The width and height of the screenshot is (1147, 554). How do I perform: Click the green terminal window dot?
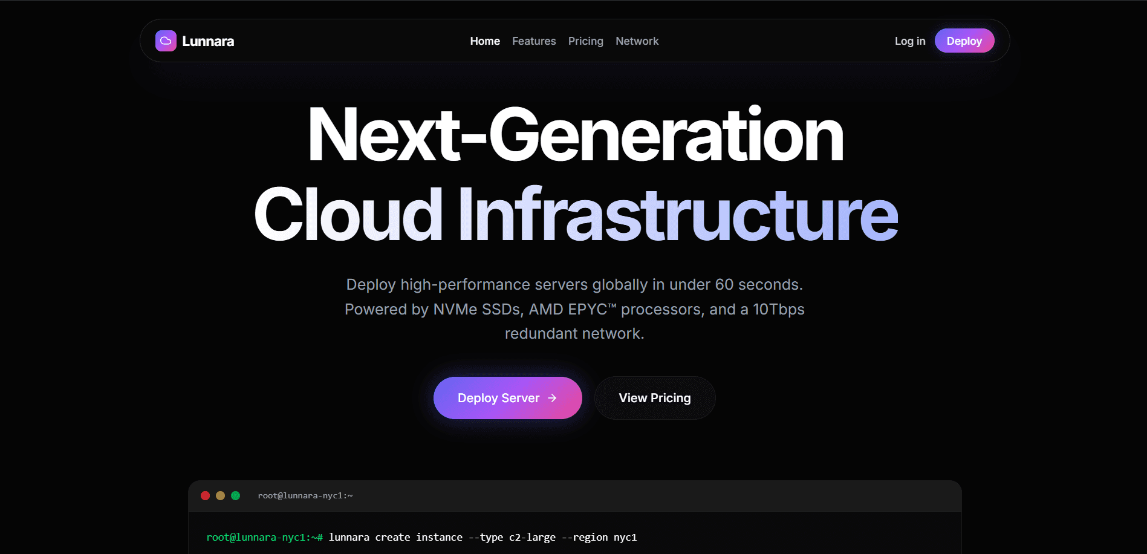pos(236,495)
